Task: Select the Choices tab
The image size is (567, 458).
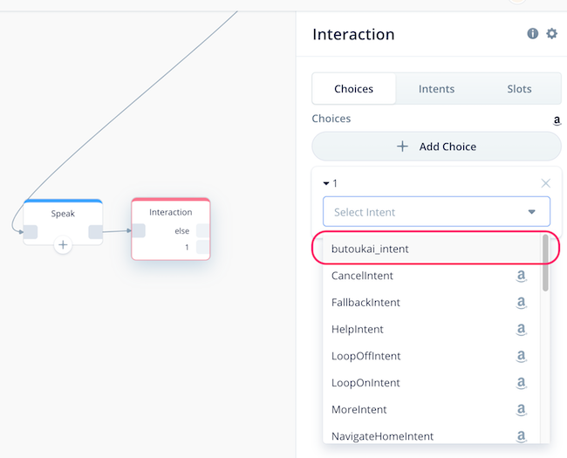Action: click(353, 89)
